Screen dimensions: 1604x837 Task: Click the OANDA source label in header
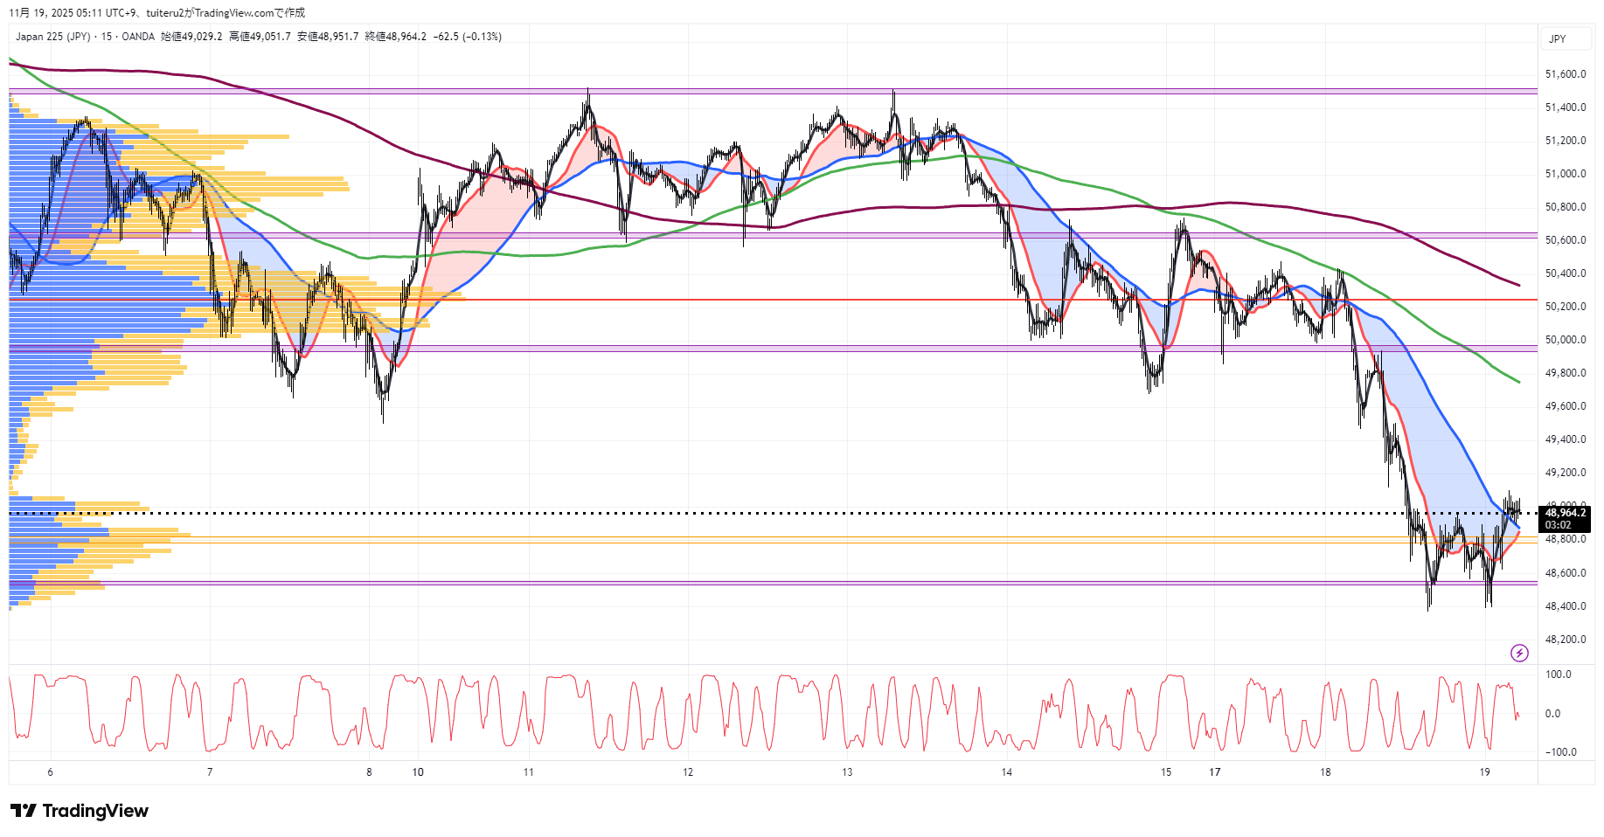[138, 37]
